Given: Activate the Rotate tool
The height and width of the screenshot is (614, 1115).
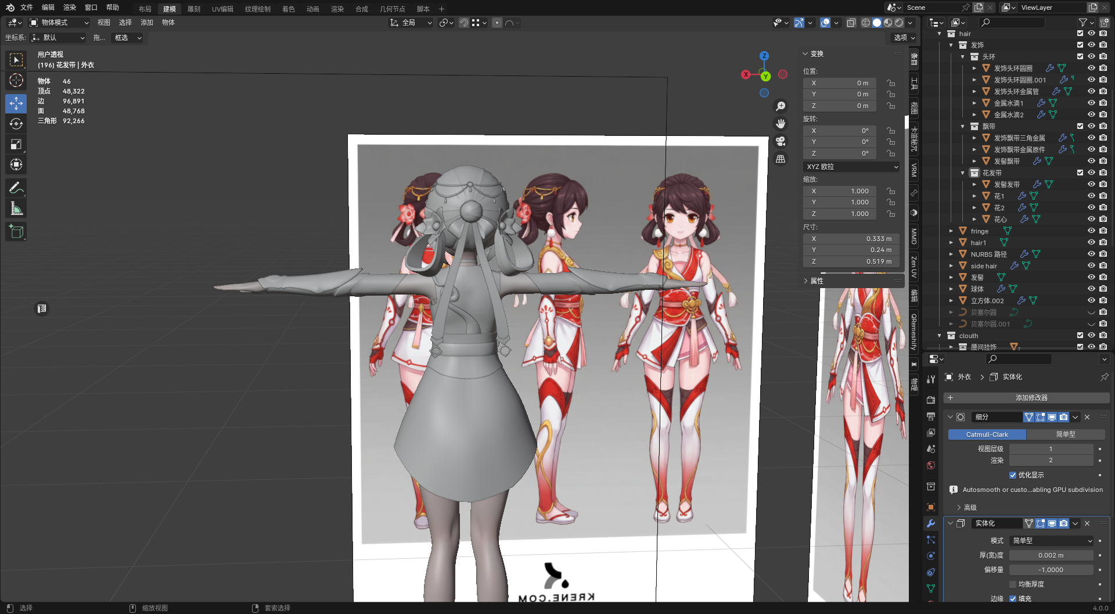Looking at the screenshot, I should [x=16, y=124].
